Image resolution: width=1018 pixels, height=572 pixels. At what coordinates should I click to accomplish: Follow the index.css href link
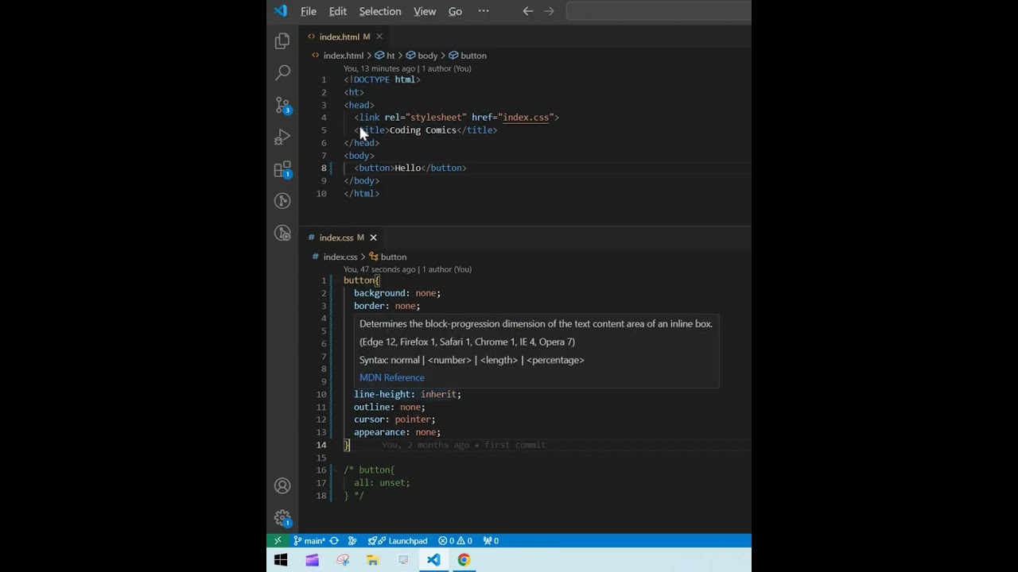526,118
